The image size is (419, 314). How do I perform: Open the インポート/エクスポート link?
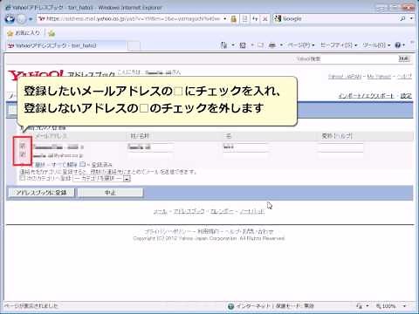(x=366, y=96)
